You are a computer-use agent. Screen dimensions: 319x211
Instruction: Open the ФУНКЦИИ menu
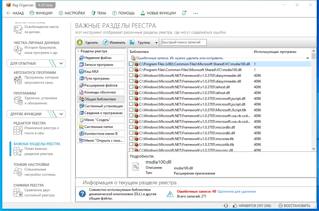41,13
